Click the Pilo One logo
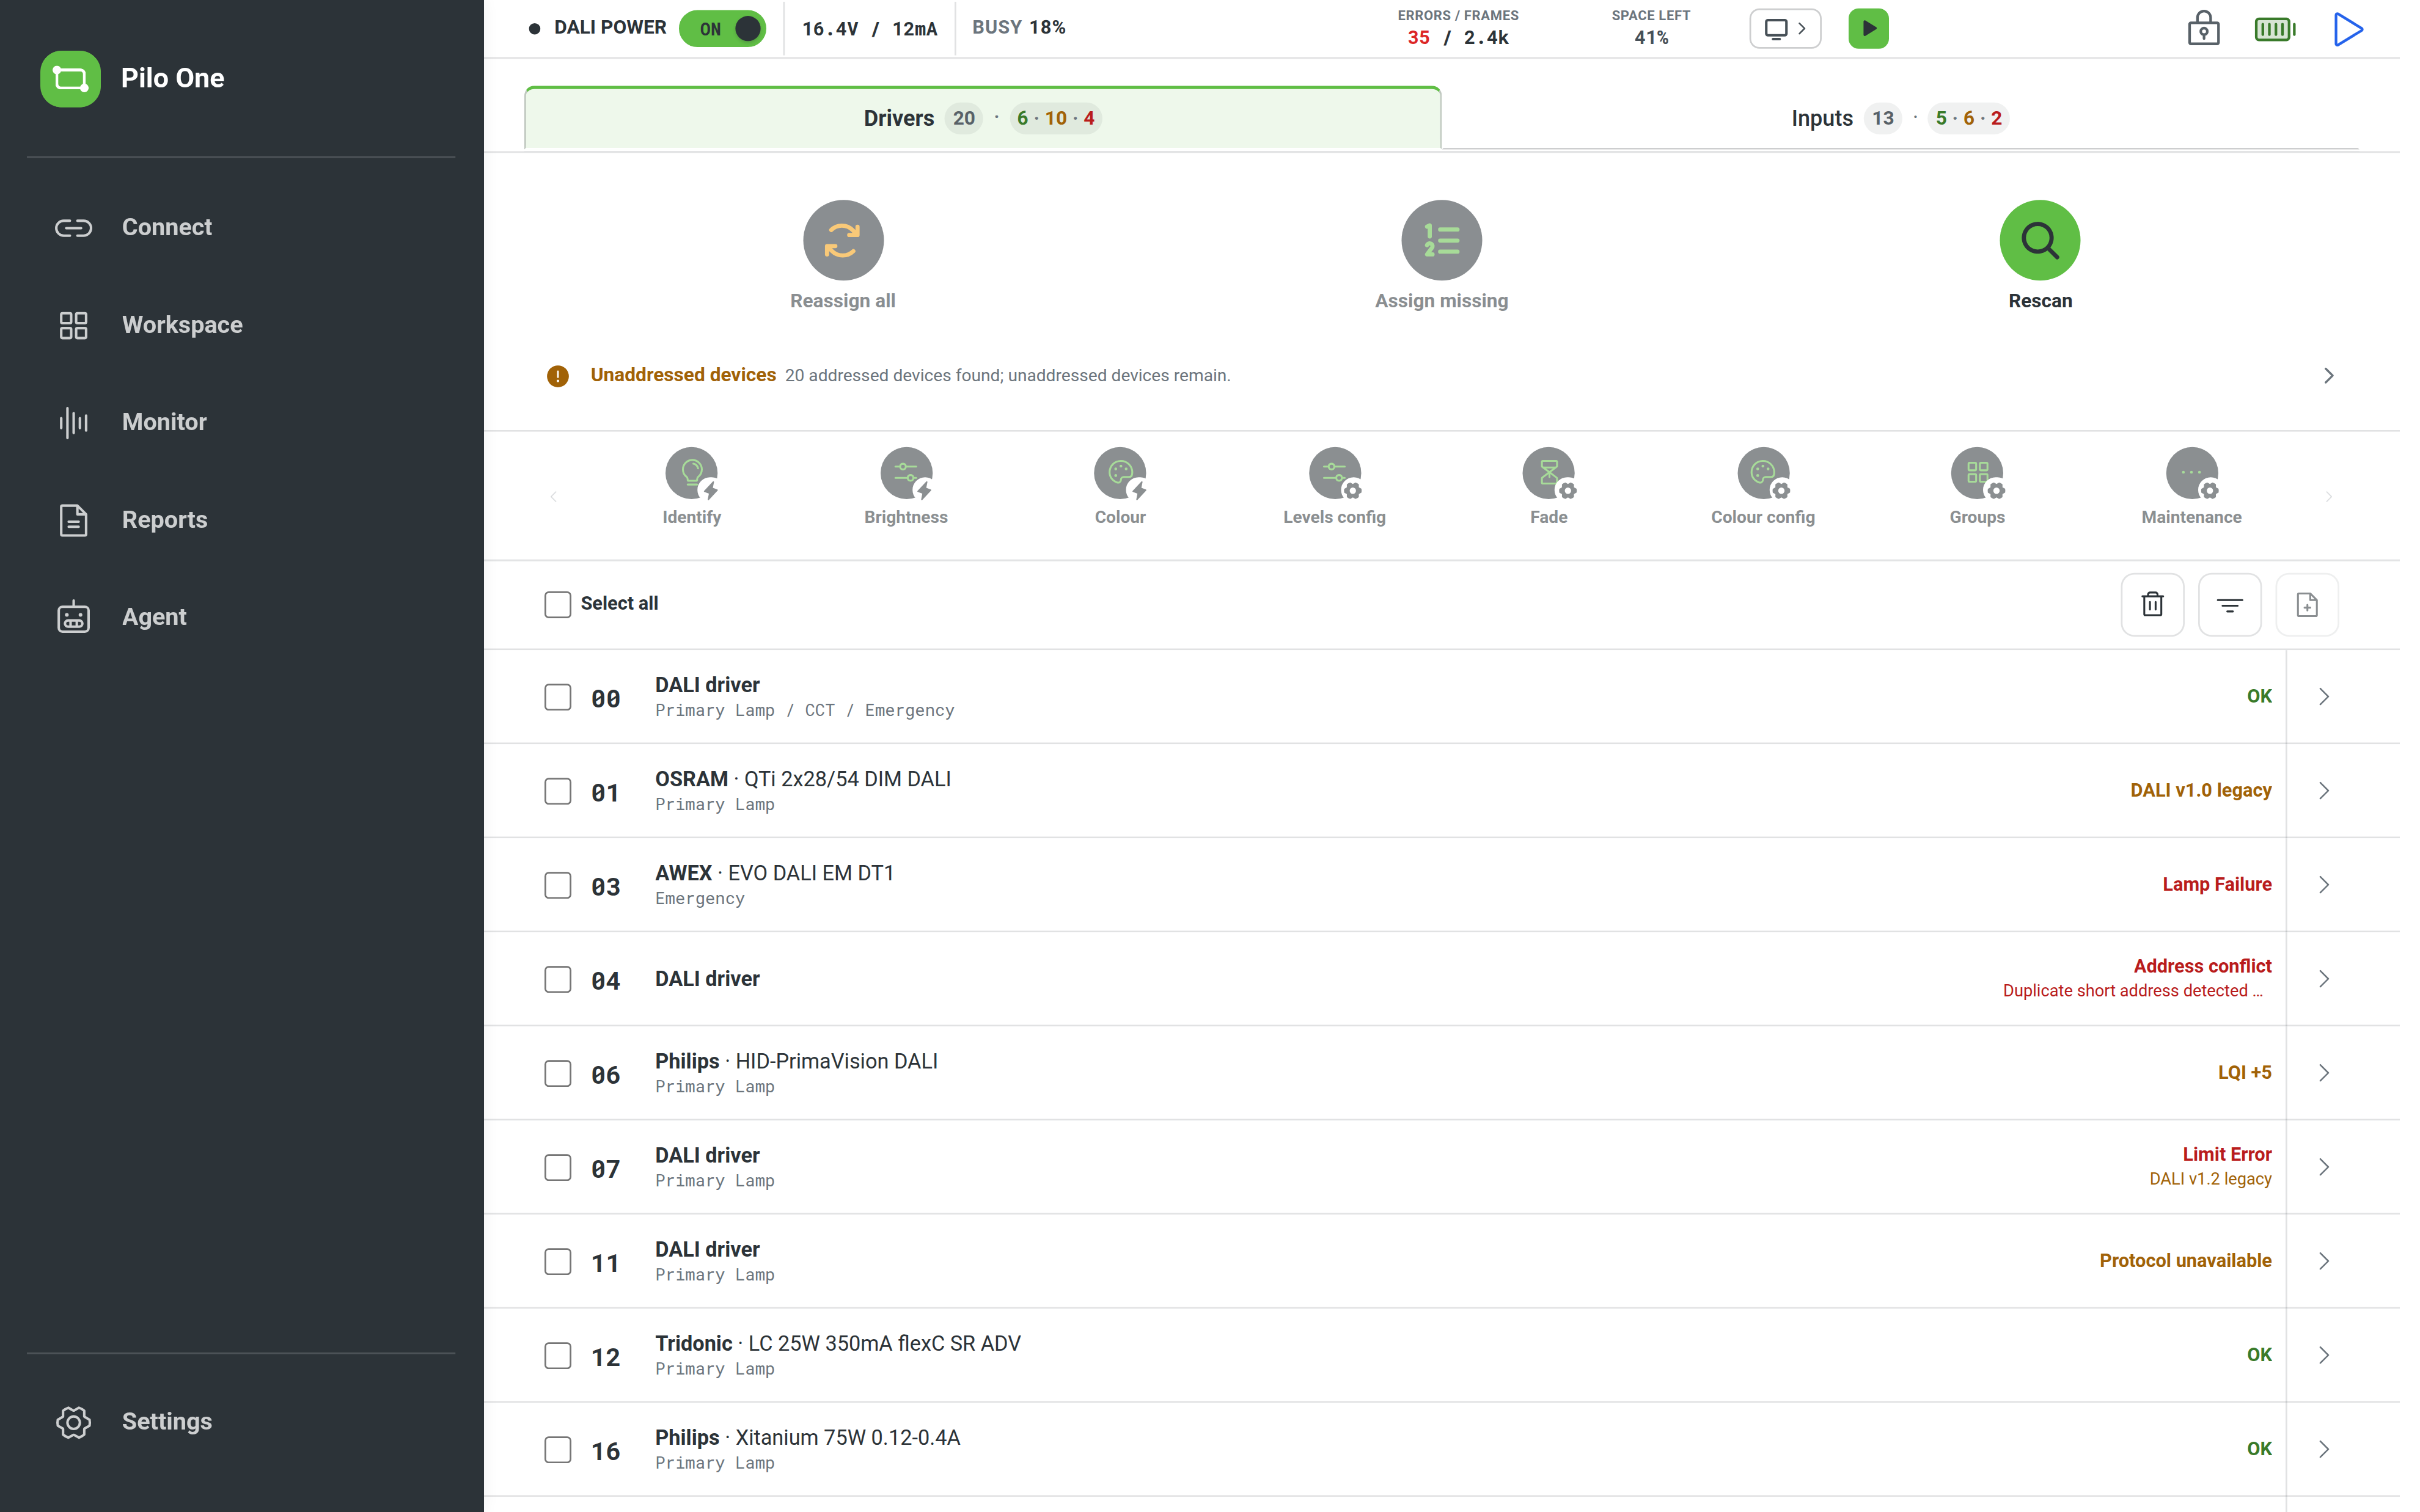Screen dimensions: 2420x1512 (x=70, y=78)
